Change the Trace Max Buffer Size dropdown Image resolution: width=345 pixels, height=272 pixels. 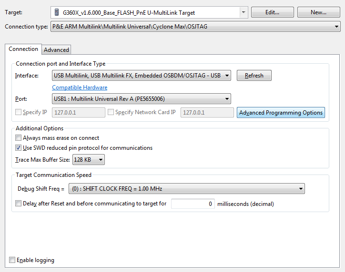pyautogui.click(x=89, y=160)
